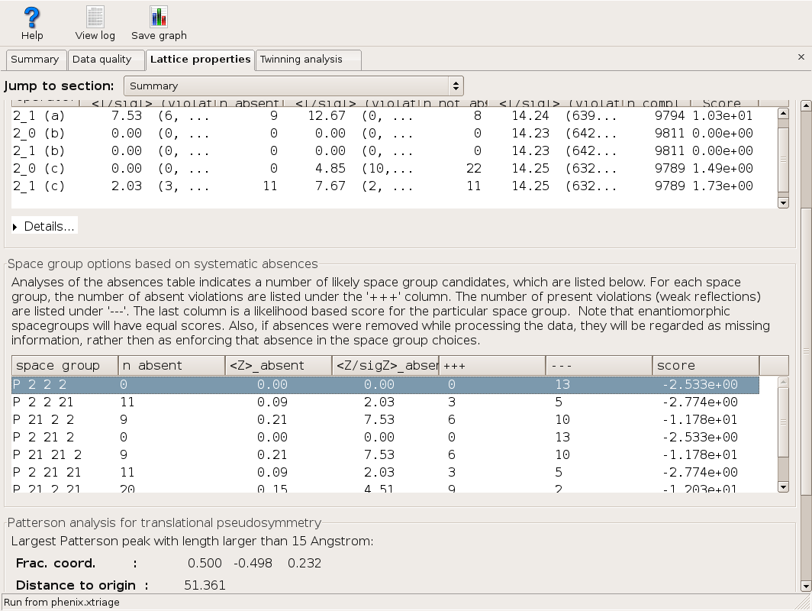Click the Help question mark icon

32,18
